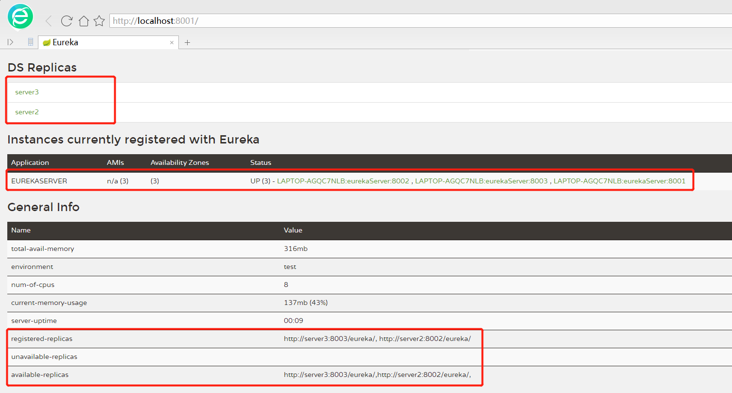This screenshot has height=393, width=732.
Task: Bookmark page with the star icon
Action: coord(99,21)
